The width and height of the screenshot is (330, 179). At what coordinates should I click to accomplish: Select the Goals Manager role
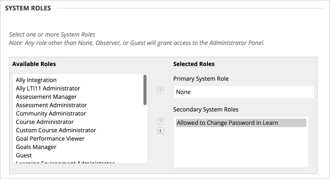coord(36,147)
